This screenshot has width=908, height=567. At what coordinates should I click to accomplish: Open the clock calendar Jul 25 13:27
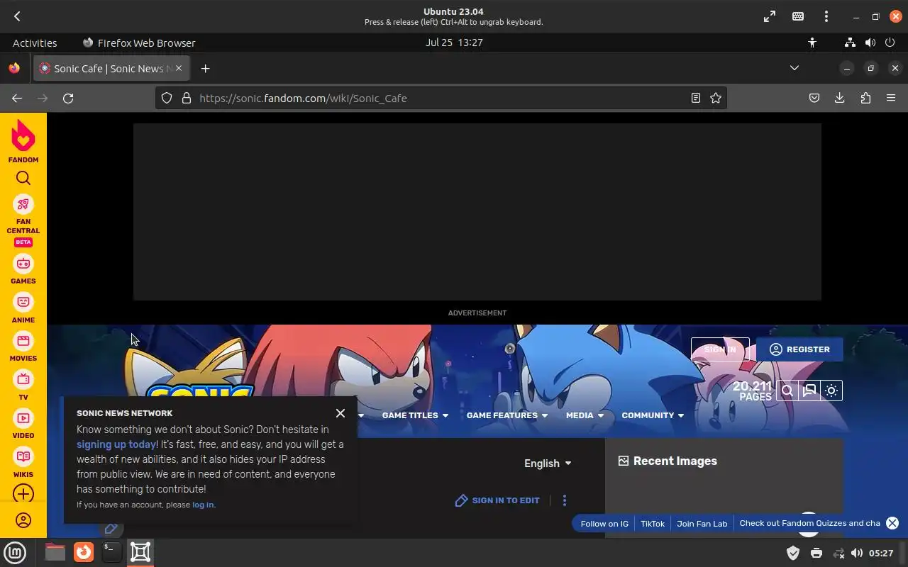(454, 43)
